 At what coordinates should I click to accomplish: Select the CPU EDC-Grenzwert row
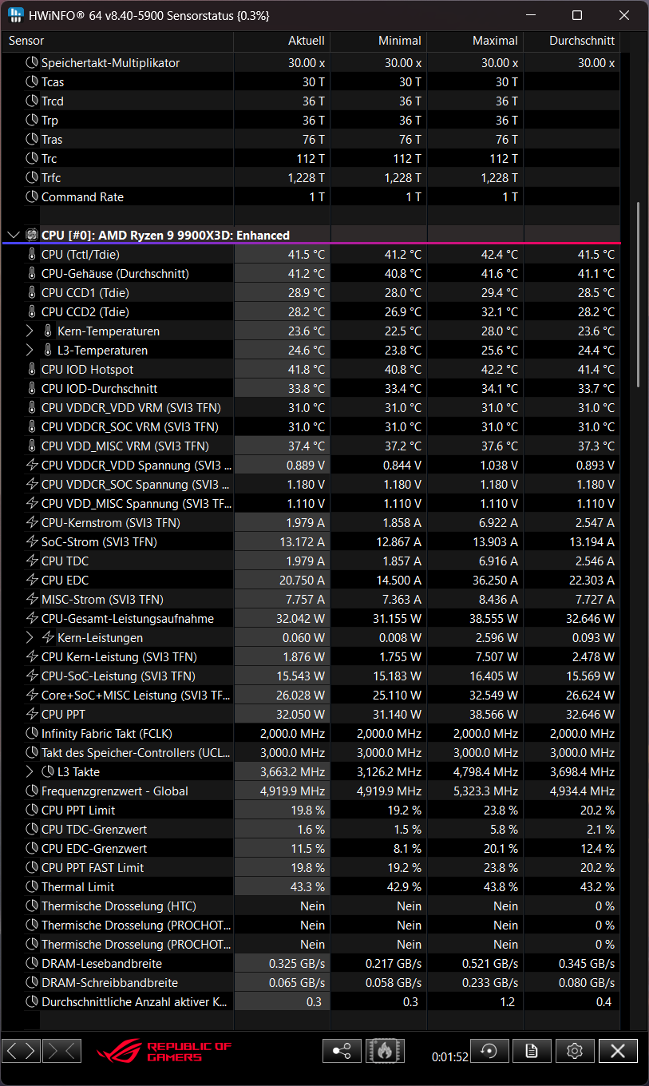pos(311,848)
